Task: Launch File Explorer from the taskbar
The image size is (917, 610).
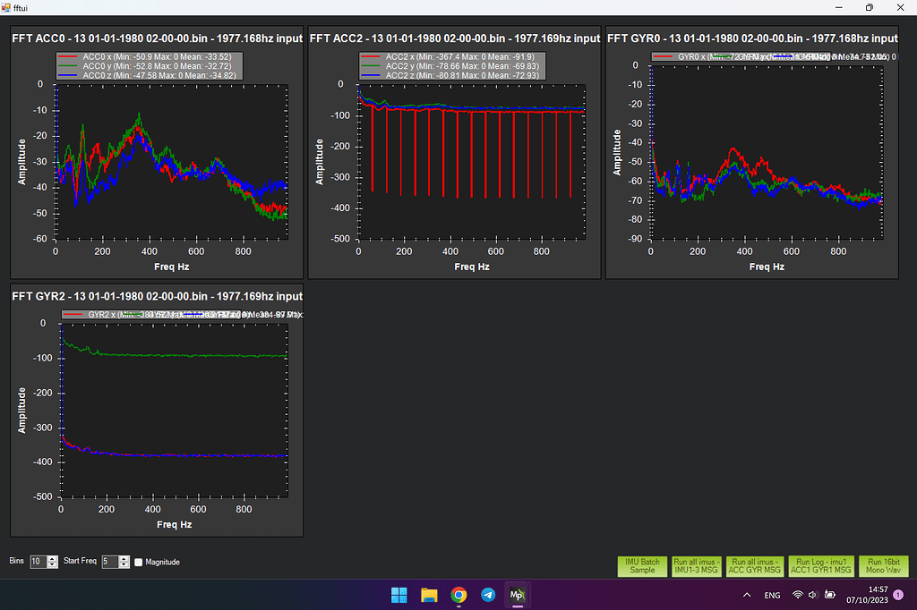Action: [428, 594]
